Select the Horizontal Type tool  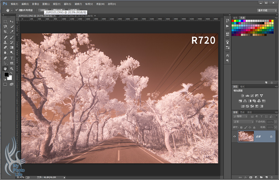coord(12,58)
